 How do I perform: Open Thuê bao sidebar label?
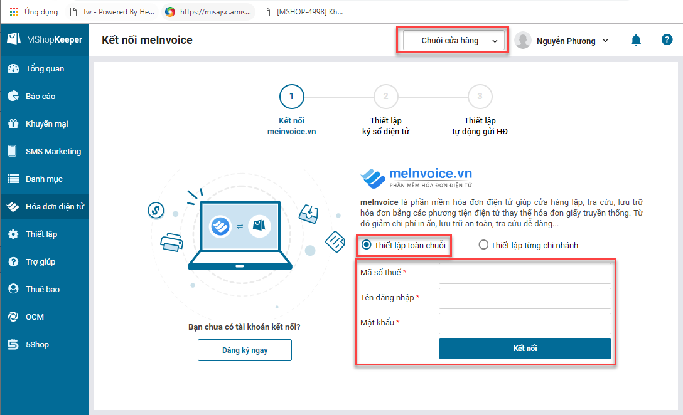pos(42,289)
